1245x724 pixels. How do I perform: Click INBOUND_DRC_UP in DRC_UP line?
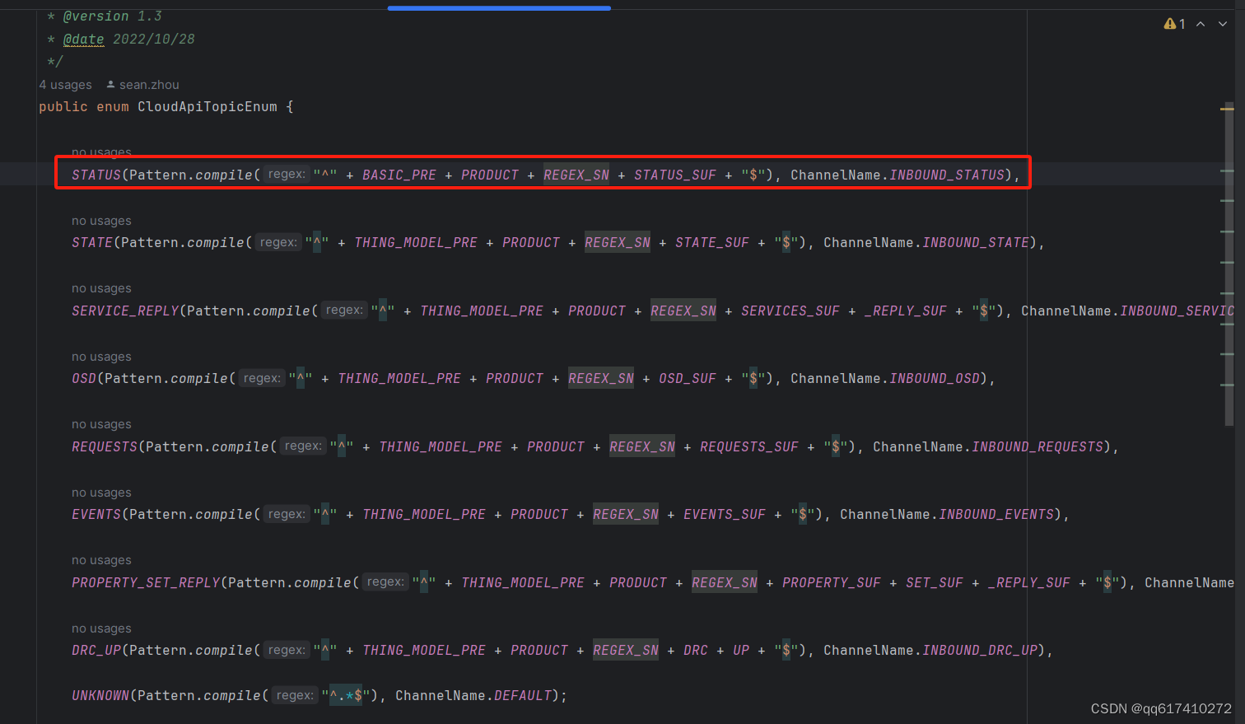click(x=980, y=651)
